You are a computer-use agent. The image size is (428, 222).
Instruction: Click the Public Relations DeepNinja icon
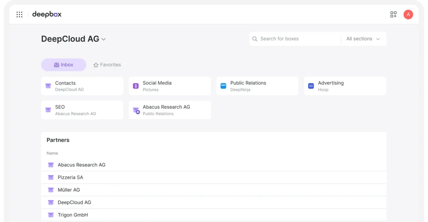tap(223, 86)
